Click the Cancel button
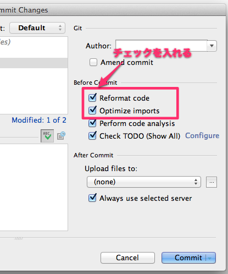Viewport: 228px width, 274px height. point(127,257)
